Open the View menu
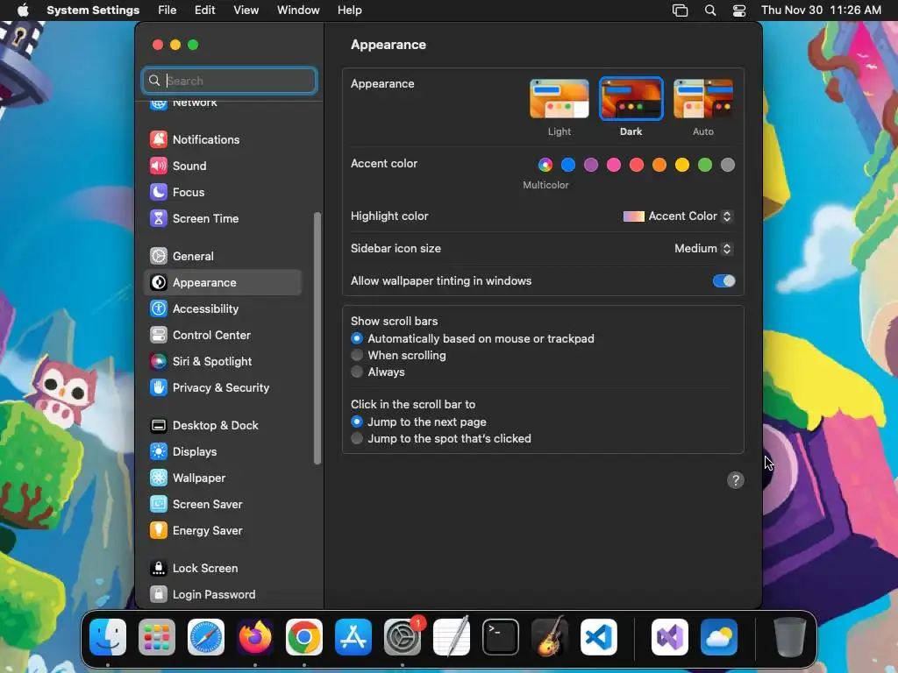 point(246,10)
